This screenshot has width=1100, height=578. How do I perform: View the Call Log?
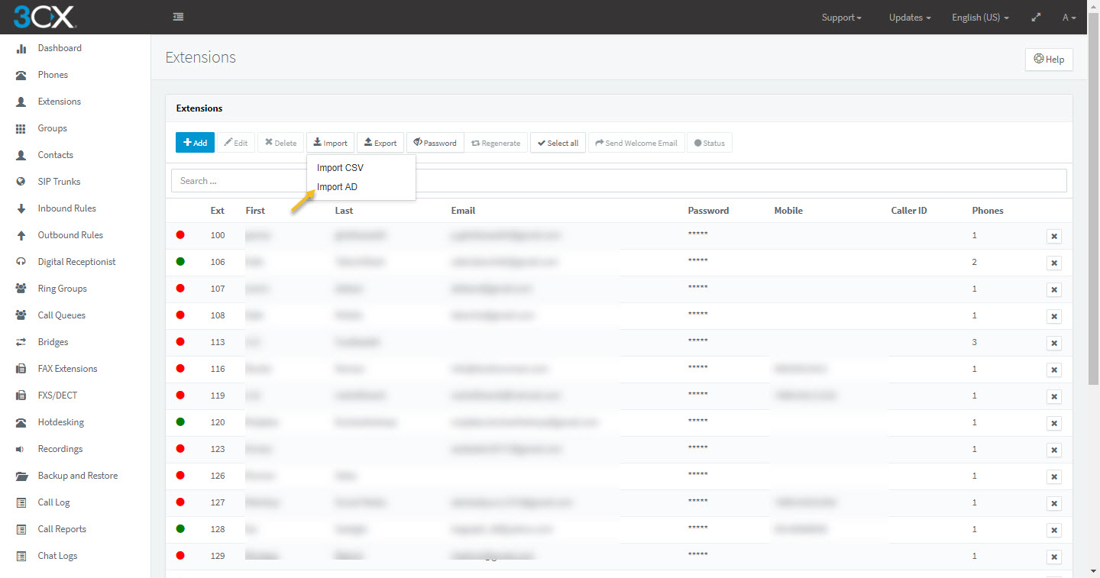(x=53, y=502)
